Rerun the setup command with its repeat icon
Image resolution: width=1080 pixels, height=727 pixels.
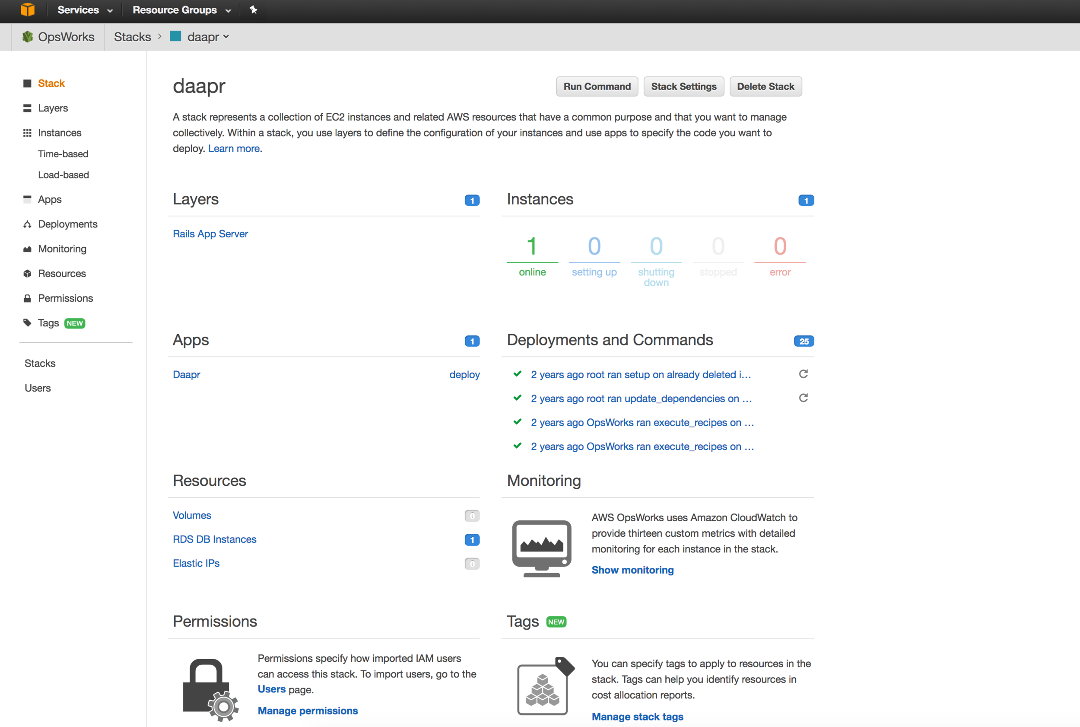click(x=804, y=374)
